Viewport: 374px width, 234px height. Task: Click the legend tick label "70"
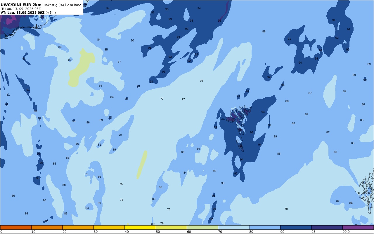(x=220, y=232)
